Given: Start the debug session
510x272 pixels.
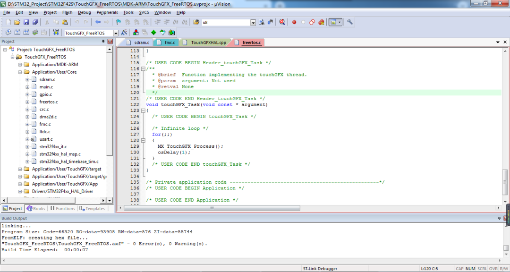Looking at the screenshot, I should (x=282, y=22).
